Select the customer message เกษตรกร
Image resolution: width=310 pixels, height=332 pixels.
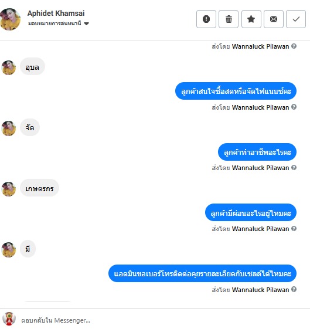[39, 188]
